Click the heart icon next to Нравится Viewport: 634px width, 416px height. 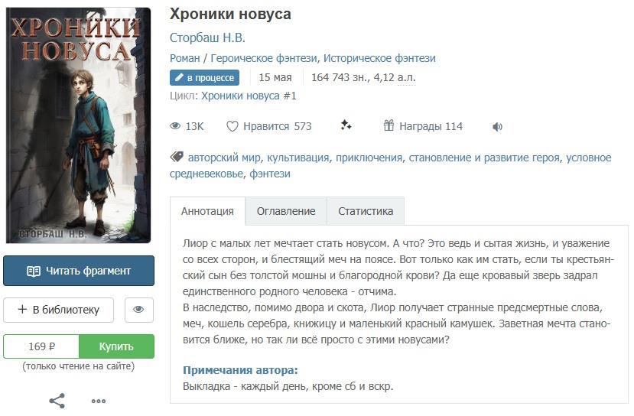coord(232,126)
